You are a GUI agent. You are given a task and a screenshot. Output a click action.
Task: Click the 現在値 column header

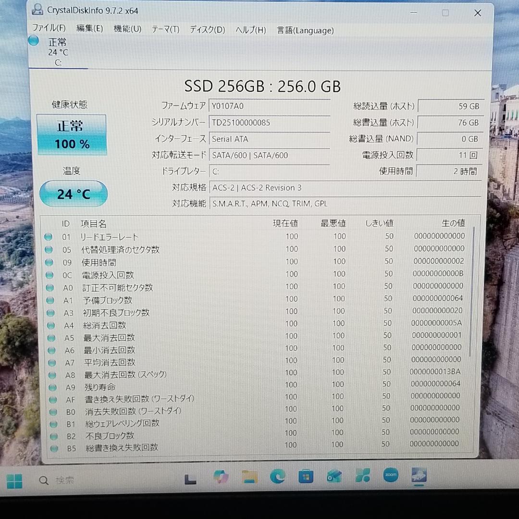click(x=285, y=223)
